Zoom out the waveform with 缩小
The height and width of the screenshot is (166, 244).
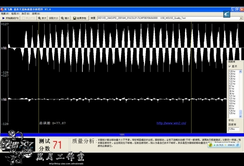coord(65,18)
